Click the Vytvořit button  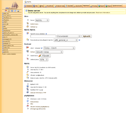tap(87, 36)
